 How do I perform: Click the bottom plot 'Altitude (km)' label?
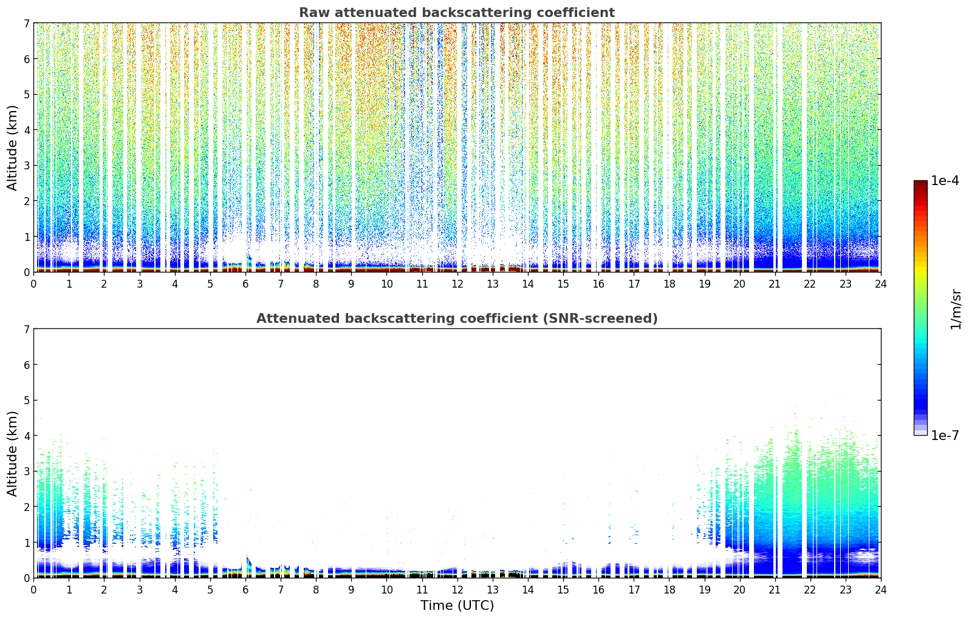coord(13,453)
